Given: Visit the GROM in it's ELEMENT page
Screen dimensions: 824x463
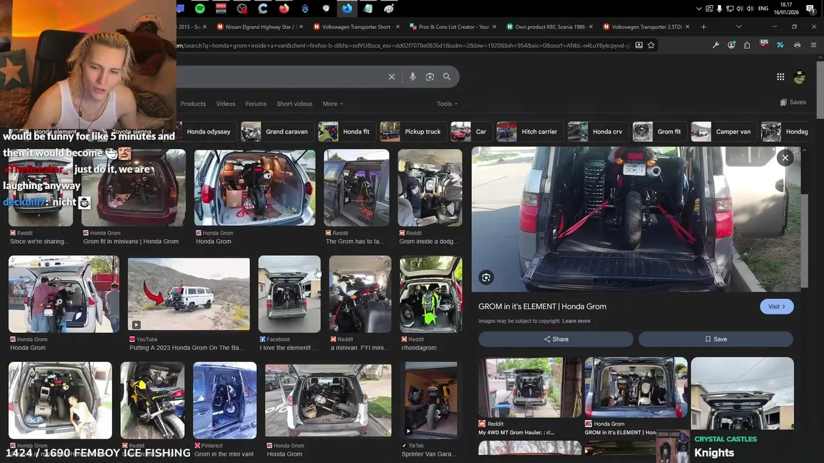Looking at the screenshot, I should (776, 307).
